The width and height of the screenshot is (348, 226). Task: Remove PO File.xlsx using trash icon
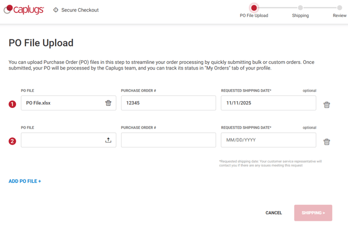pyautogui.click(x=108, y=103)
